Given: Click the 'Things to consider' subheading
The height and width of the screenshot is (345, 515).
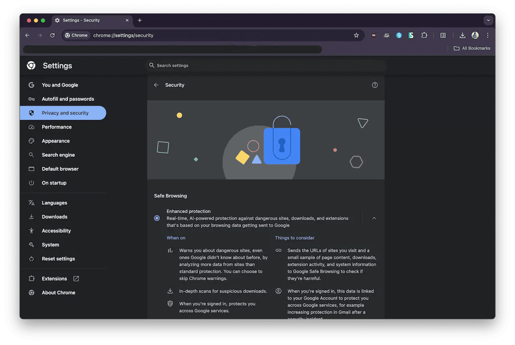Looking at the screenshot, I should (x=295, y=238).
